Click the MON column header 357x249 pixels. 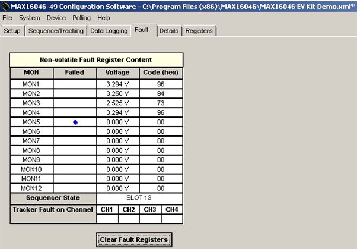[31, 73]
